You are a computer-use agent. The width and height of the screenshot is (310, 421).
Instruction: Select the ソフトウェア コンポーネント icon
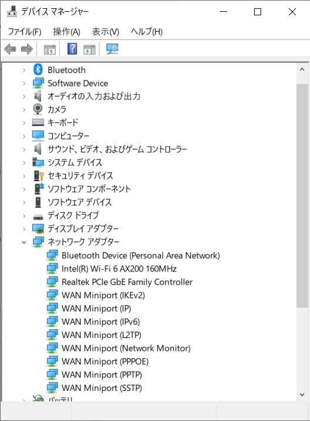click(x=39, y=189)
